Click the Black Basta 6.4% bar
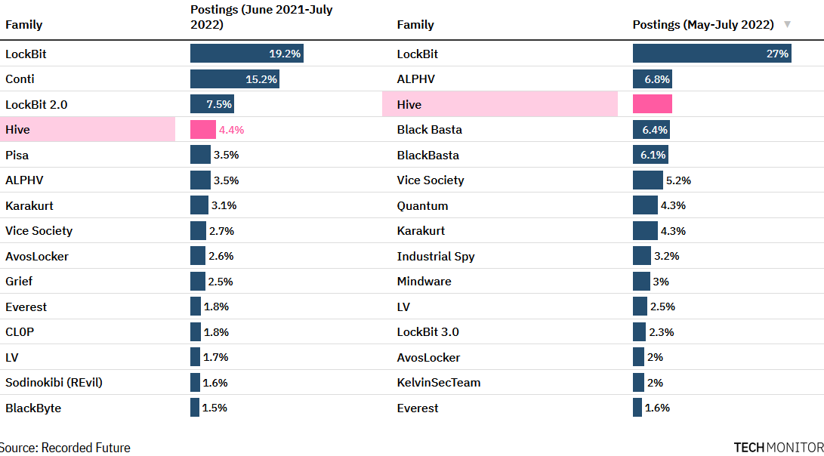Image resolution: width=824 pixels, height=456 pixels. [651, 130]
